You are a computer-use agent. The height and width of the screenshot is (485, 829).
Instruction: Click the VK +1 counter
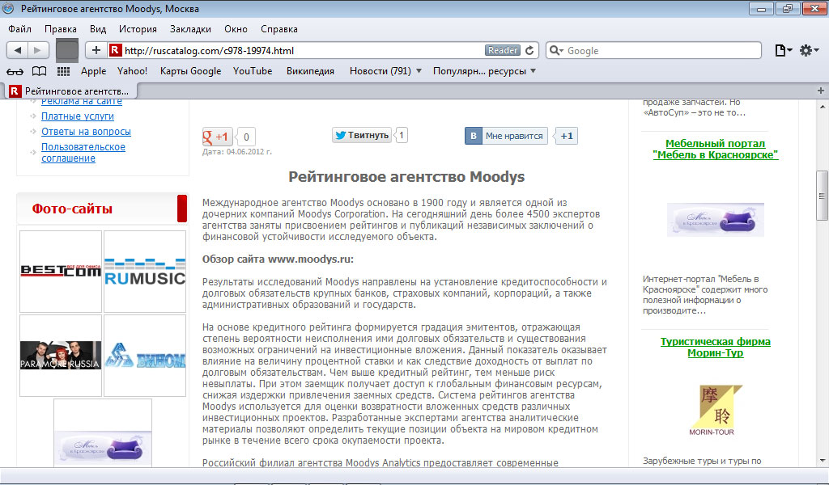point(566,136)
